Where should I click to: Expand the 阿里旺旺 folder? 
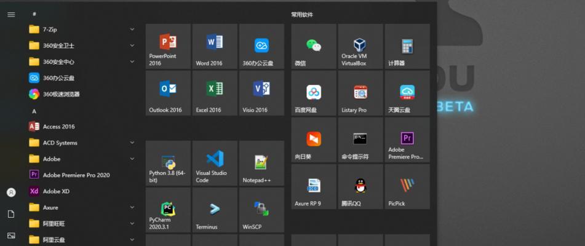tap(82, 224)
